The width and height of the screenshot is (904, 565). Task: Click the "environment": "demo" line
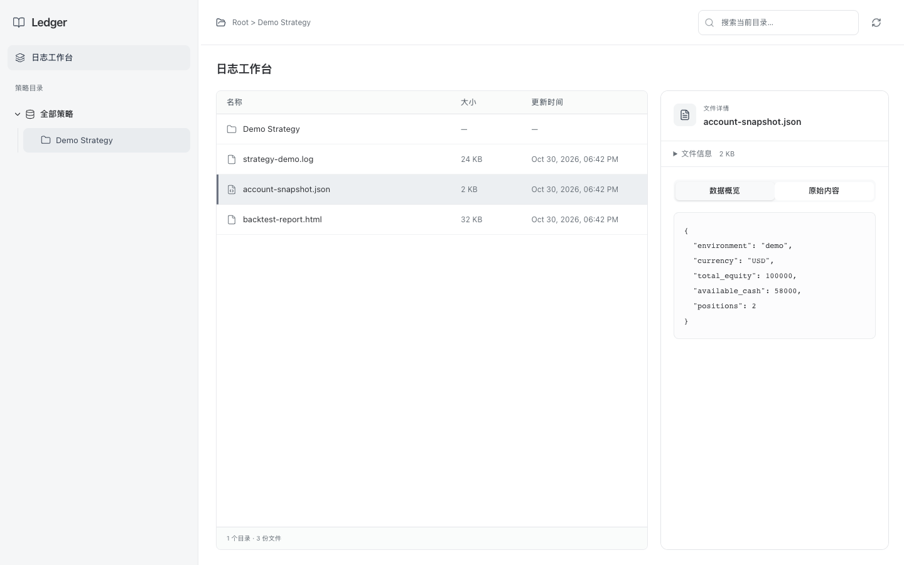click(x=743, y=246)
